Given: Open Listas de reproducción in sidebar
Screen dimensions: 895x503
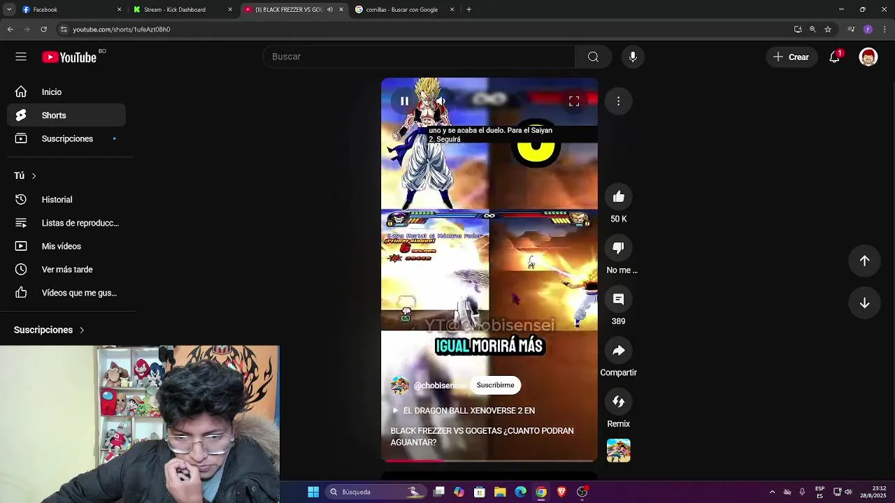Looking at the screenshot, I should (x=66, y=223).
